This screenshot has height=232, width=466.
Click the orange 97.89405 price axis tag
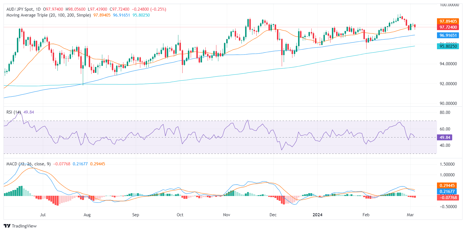coord(448,21)
